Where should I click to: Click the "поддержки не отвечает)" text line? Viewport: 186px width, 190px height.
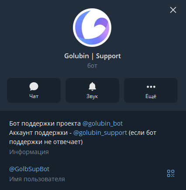pos(46,142)
